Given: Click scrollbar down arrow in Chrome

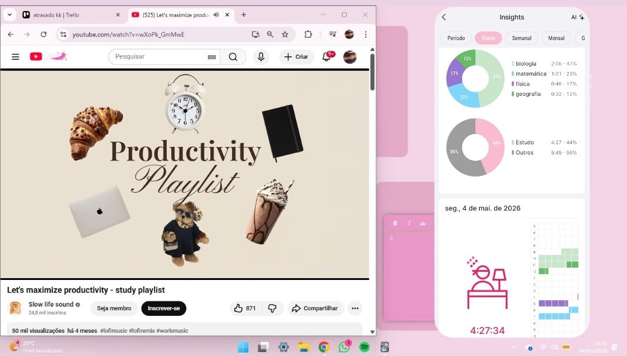Looking at the screenshot, I should pos(372,332).
